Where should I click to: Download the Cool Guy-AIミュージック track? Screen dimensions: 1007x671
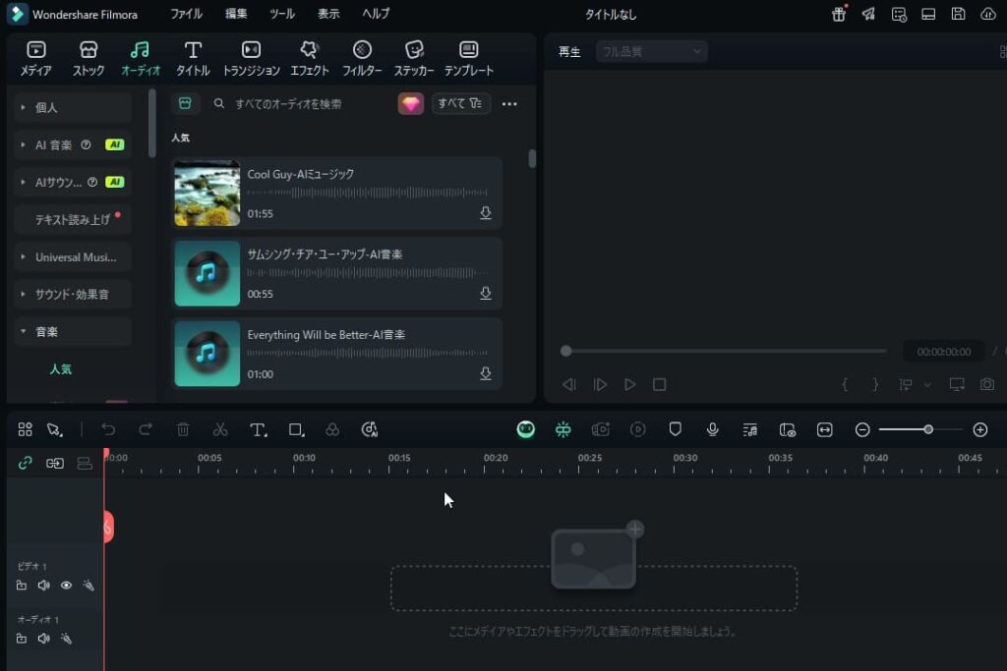coord(486,213)
